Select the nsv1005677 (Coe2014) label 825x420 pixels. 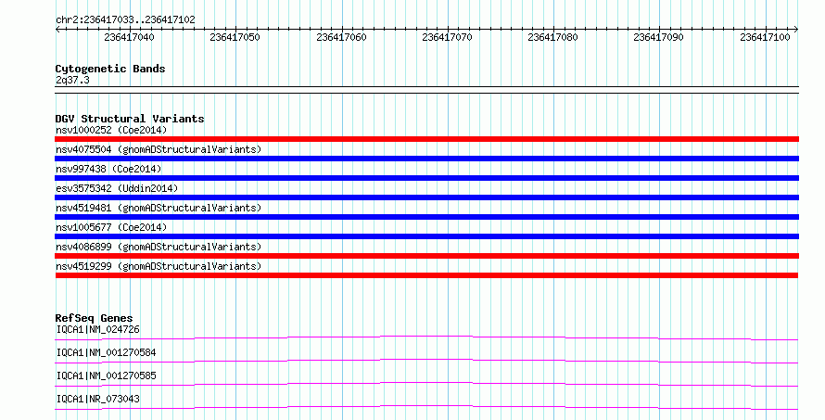[x=111, y=227]
